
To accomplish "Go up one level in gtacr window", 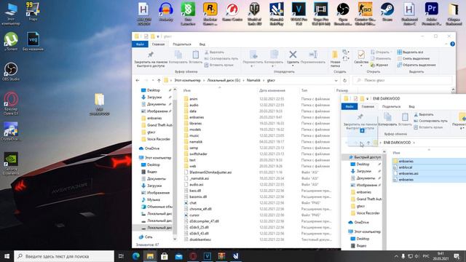I will pos(159,81).
